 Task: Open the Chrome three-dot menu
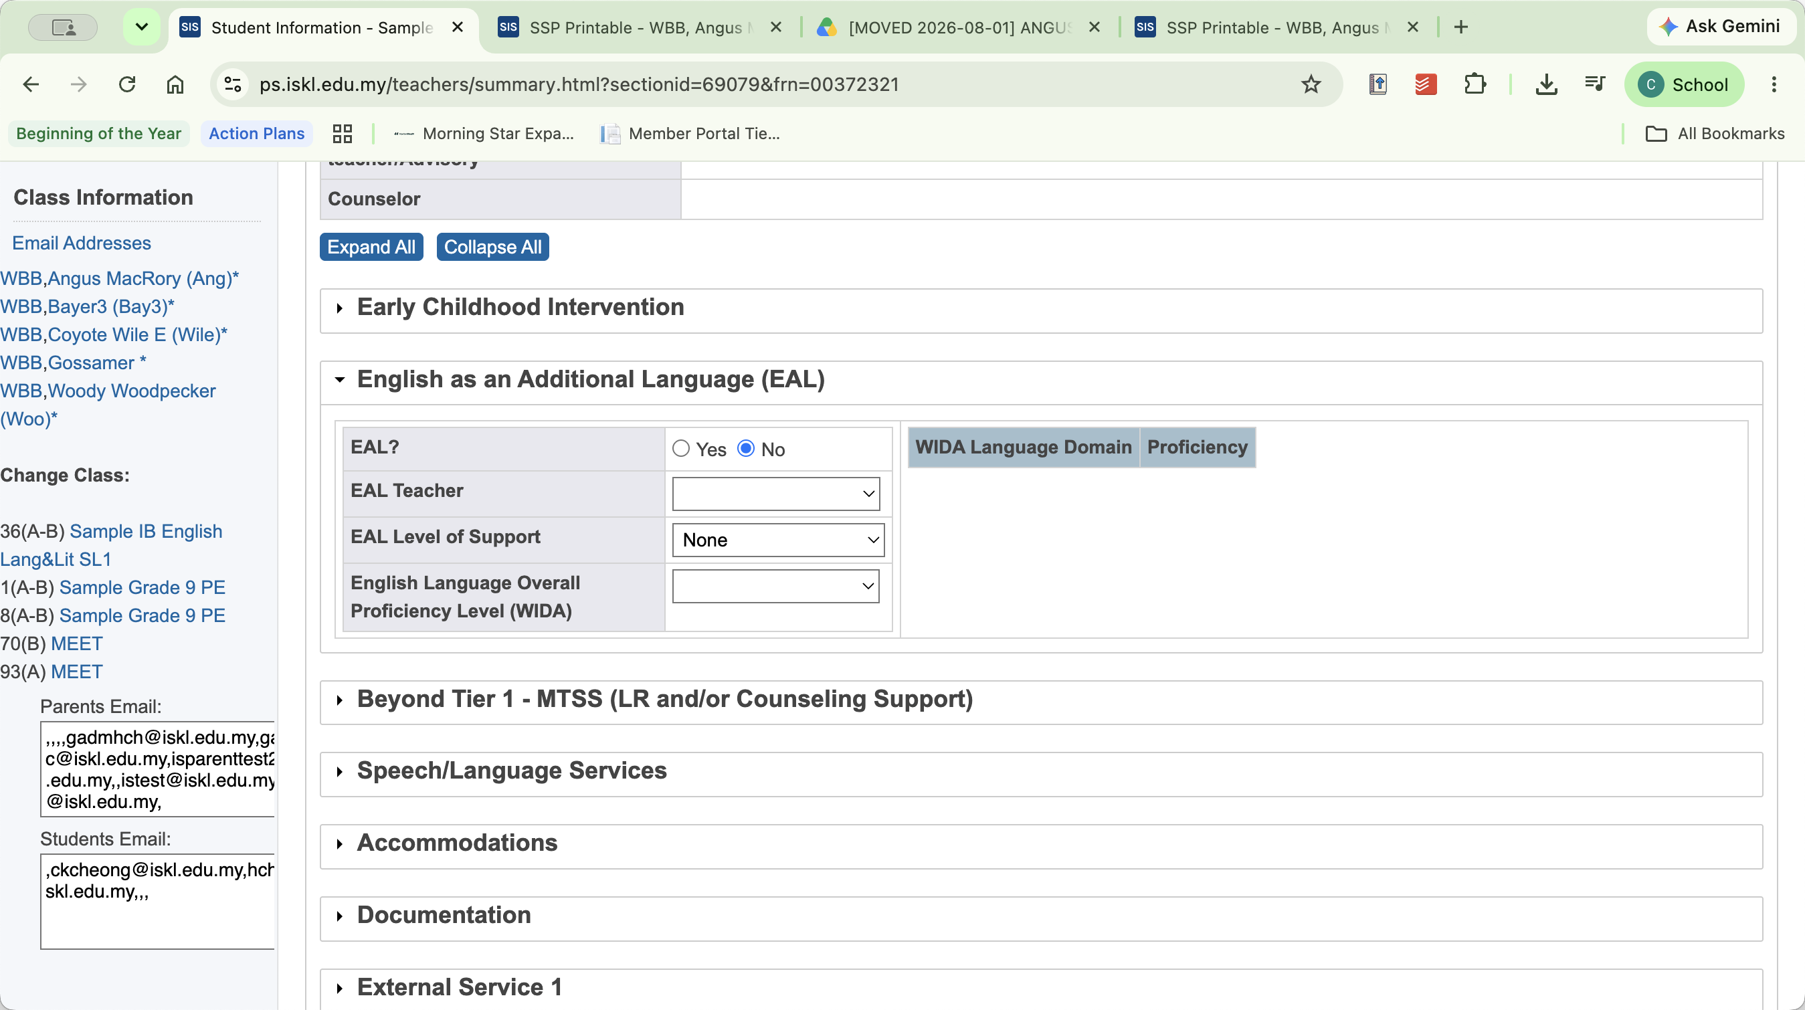point(1774,85)
